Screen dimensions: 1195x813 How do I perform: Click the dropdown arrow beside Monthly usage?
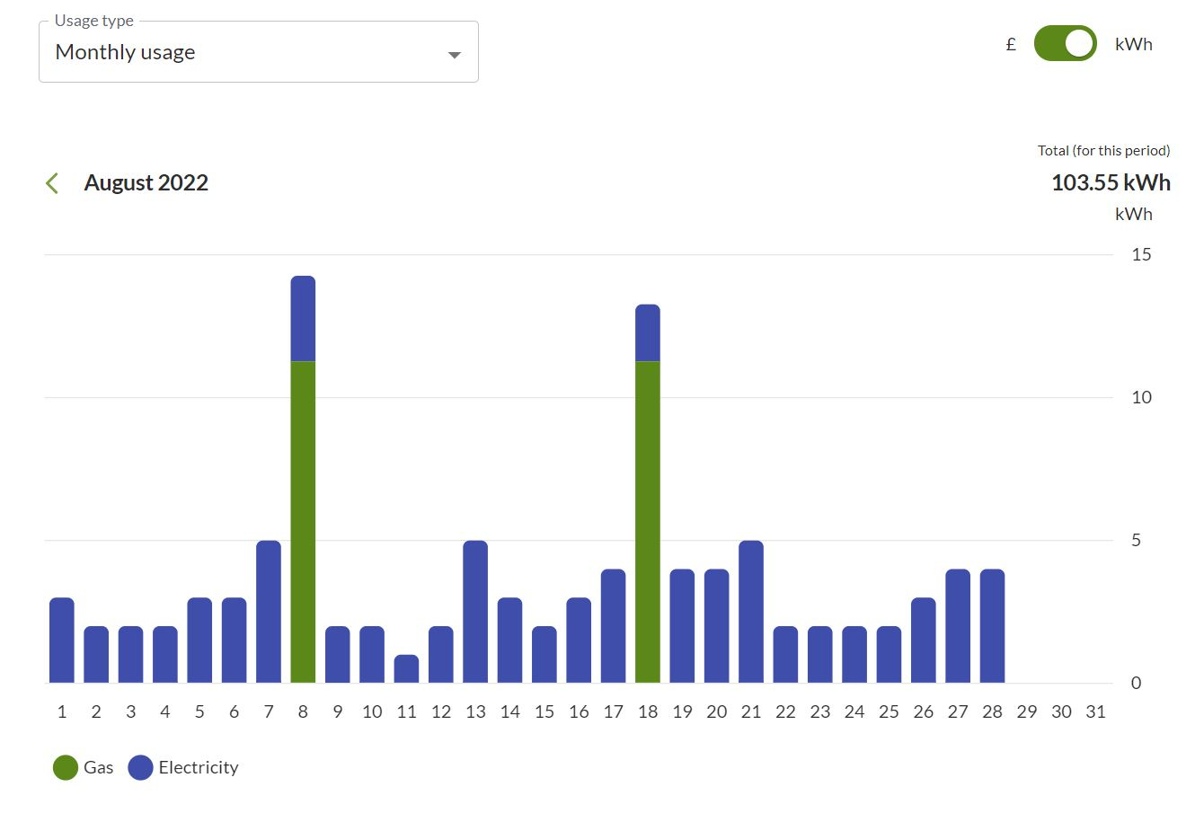(455, 55)
